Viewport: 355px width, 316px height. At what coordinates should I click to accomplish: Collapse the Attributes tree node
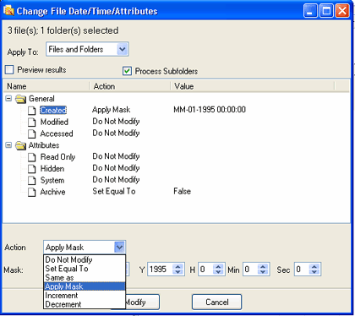click(x=8, y=145)
